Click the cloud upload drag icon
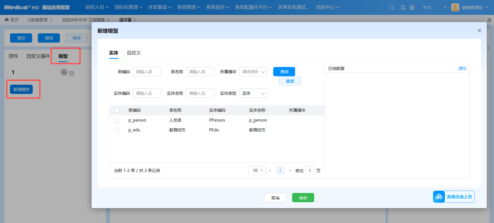494x223 pixels. click(439, 197)
